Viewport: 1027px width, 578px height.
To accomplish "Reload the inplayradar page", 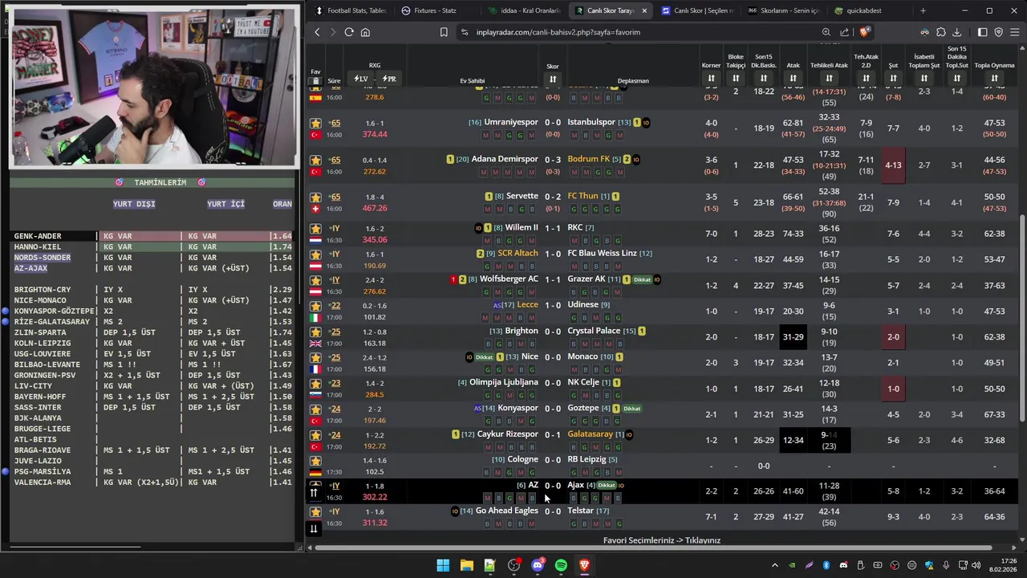I will [x=349, y=32].
